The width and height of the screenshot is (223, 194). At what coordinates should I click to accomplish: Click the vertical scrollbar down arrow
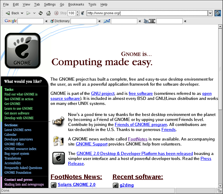pyautogui.click(x=220, y=186)
